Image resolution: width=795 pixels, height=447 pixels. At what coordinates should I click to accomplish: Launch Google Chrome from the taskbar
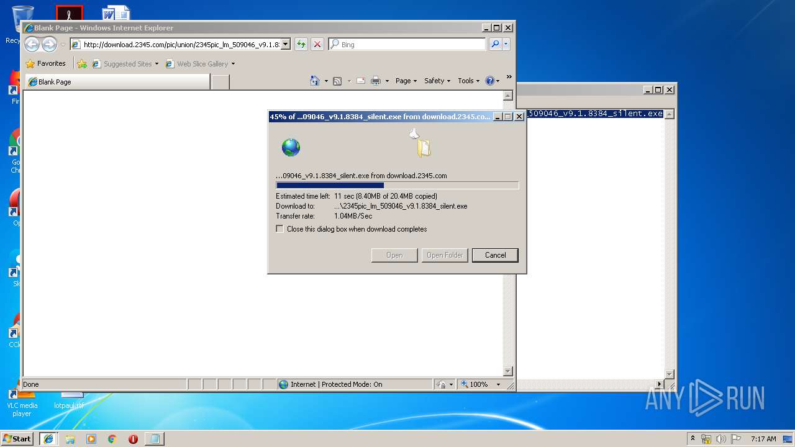pos(112,439)
